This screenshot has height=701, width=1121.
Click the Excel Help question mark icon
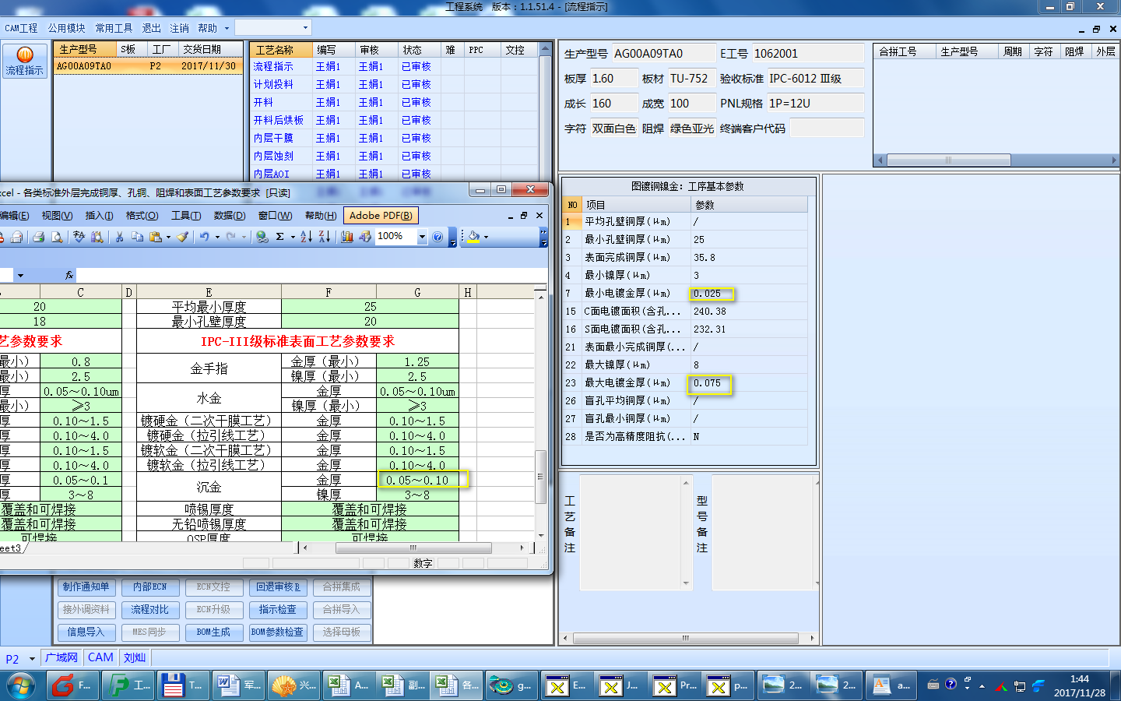click(x=438, y=237)
